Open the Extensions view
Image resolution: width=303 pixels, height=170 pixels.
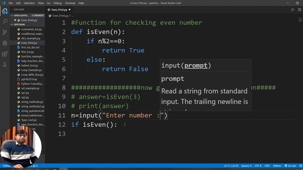[5, 53]
